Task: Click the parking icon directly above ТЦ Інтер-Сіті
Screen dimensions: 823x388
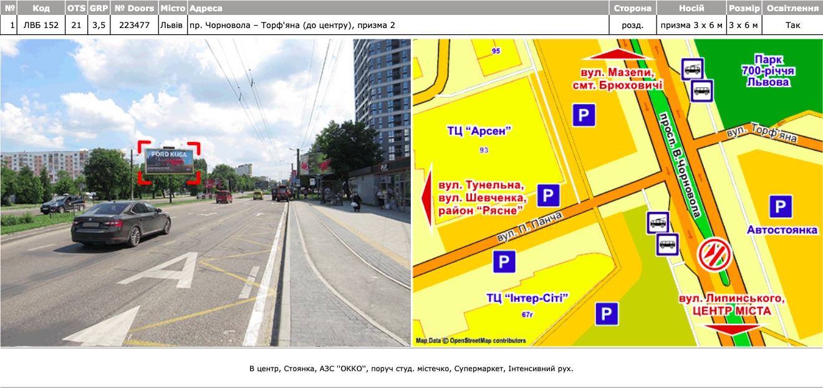Action: point(504,262)
